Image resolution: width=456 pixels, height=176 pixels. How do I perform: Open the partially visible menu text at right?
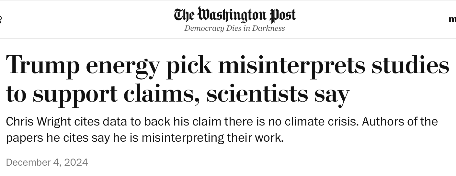[452, 19]
